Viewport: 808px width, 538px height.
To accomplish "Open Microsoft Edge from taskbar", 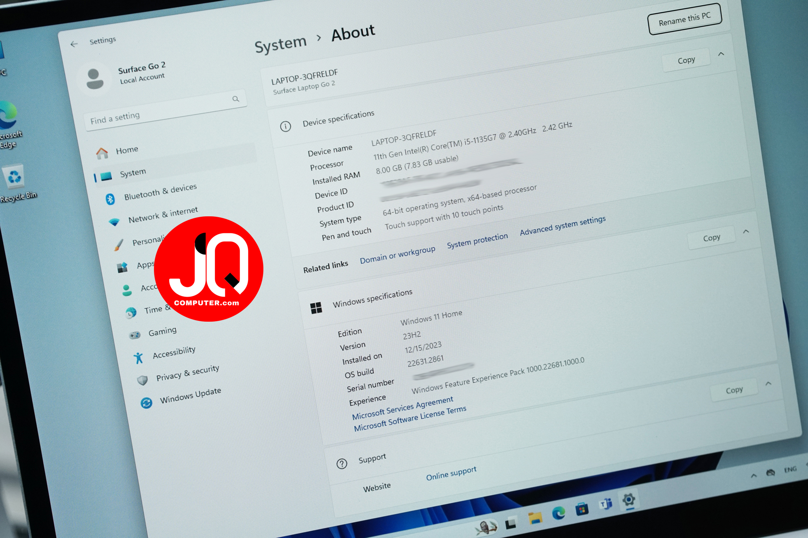I will pos(559,513).
